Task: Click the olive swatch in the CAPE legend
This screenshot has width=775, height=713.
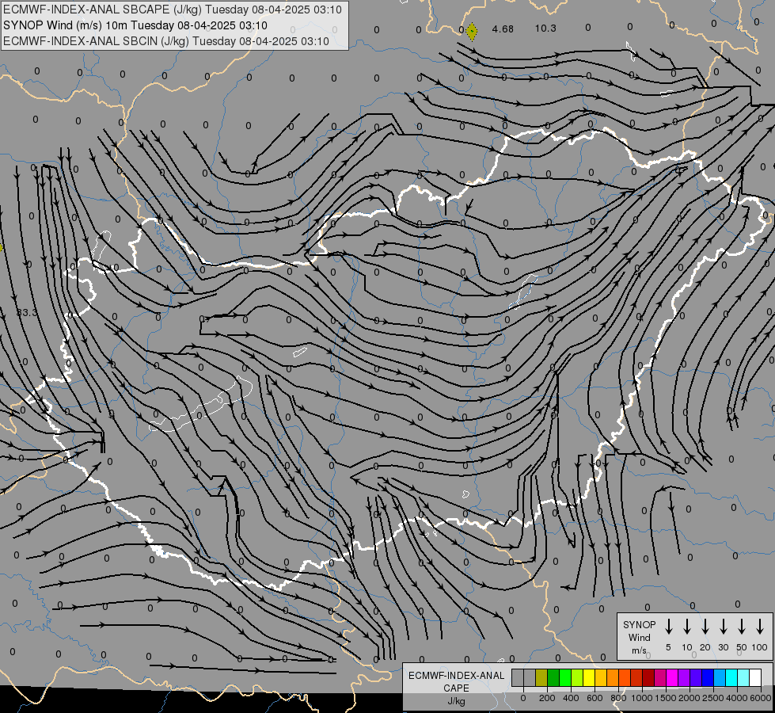Action: click(541, 678)
